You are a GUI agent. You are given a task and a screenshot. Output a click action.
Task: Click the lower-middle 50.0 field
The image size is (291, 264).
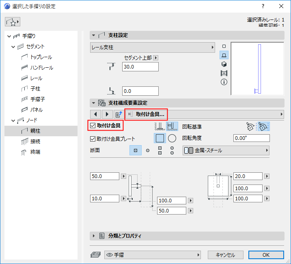coord(172,211)
